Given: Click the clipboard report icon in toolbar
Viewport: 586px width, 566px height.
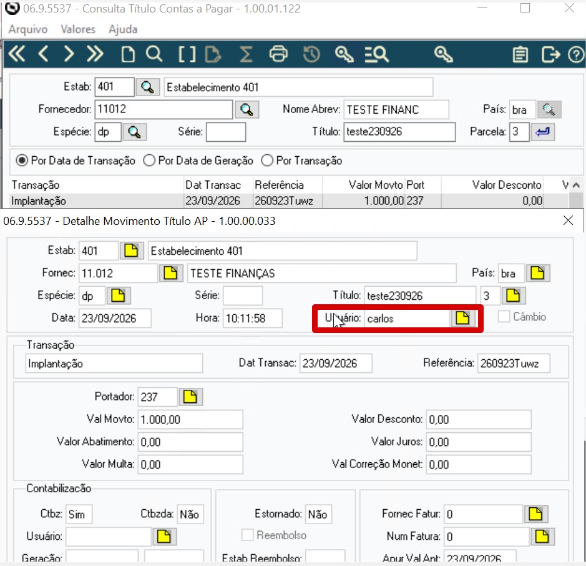Looking at the screenshot, I should (520, 54).
